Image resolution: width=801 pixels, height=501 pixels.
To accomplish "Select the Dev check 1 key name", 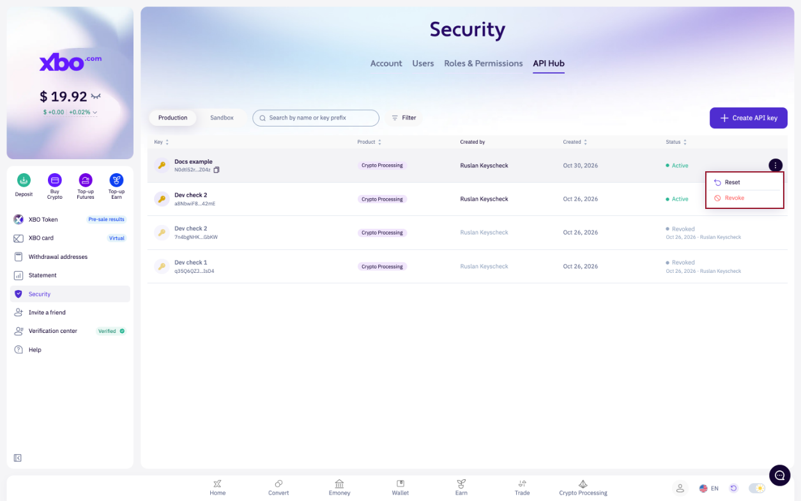I will coord(191,262).
